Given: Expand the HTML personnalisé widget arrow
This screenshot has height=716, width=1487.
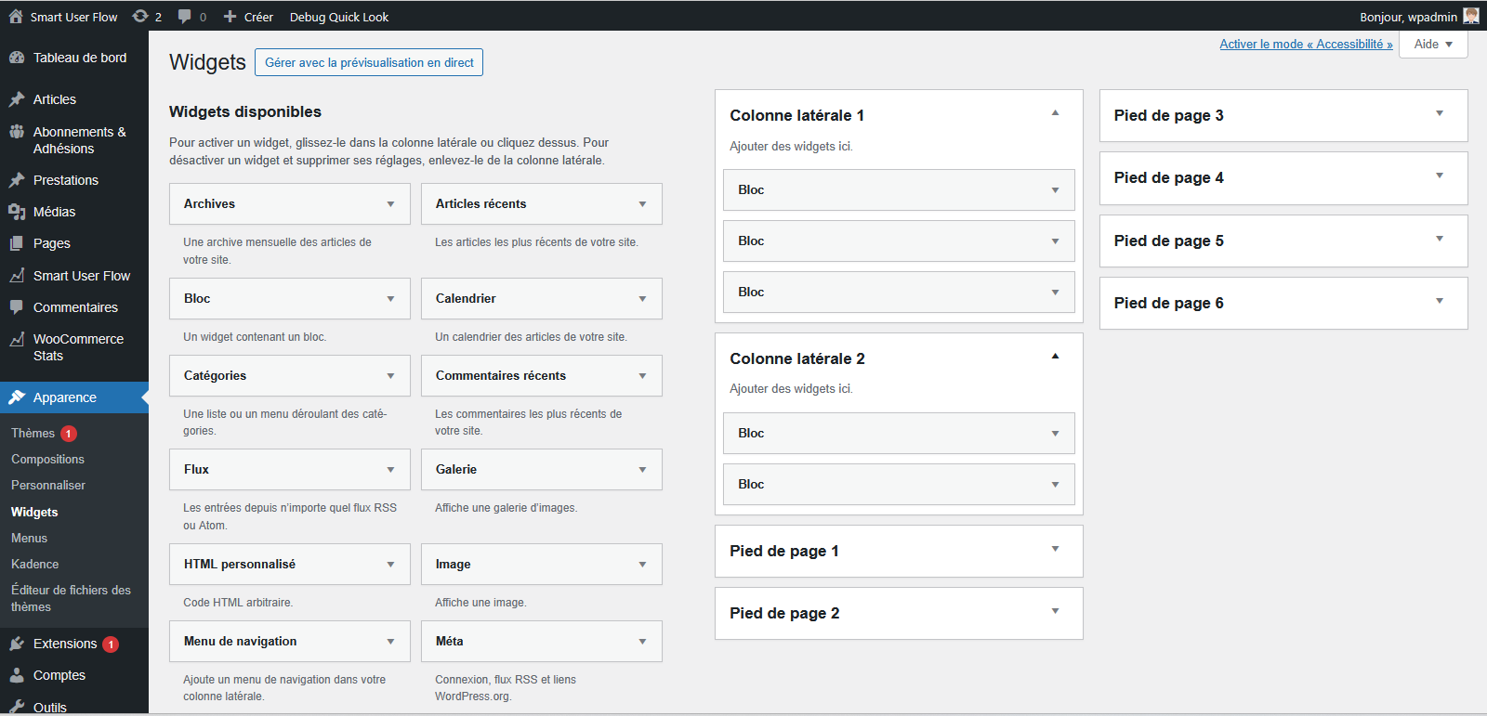Looking at the screenshot, I should pyautogui.click(x=390, y=565).
